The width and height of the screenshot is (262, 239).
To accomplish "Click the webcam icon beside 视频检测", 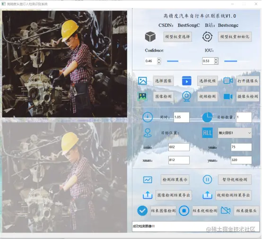I will pyautogui.click(x=187, y=96).
